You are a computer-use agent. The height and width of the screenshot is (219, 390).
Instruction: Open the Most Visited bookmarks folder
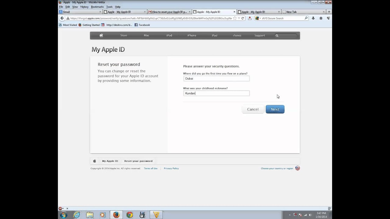point(68,25)
